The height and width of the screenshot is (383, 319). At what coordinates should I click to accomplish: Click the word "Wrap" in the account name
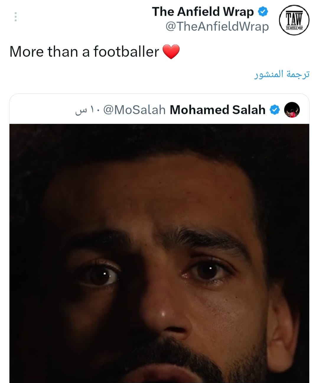(238, 12)
